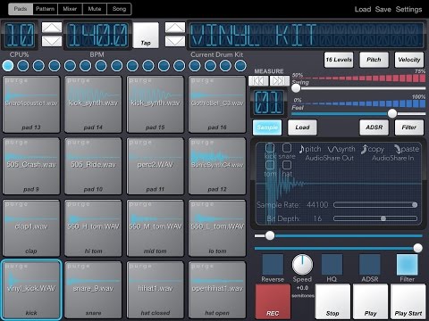Trigger the mid tom pad
This screenshot has height=321, width=429.
(x=156, y=228)
